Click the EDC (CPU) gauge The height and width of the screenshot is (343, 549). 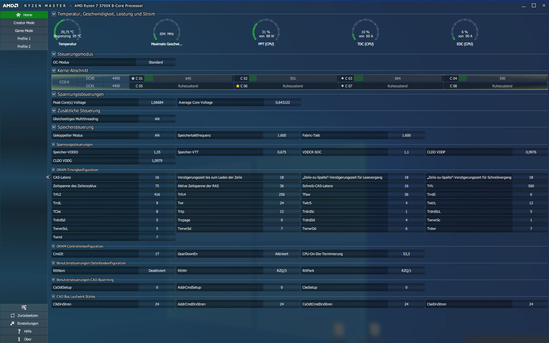pyautogui.click(x=465, y=32)
